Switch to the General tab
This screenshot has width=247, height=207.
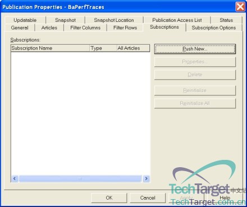pyautogui.click(x=20, y=27)
